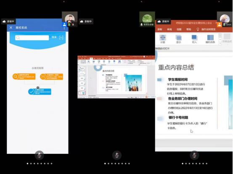
Task: Toggle the microphone under the 离校系统 screen
Action: (x=39, y=155)
